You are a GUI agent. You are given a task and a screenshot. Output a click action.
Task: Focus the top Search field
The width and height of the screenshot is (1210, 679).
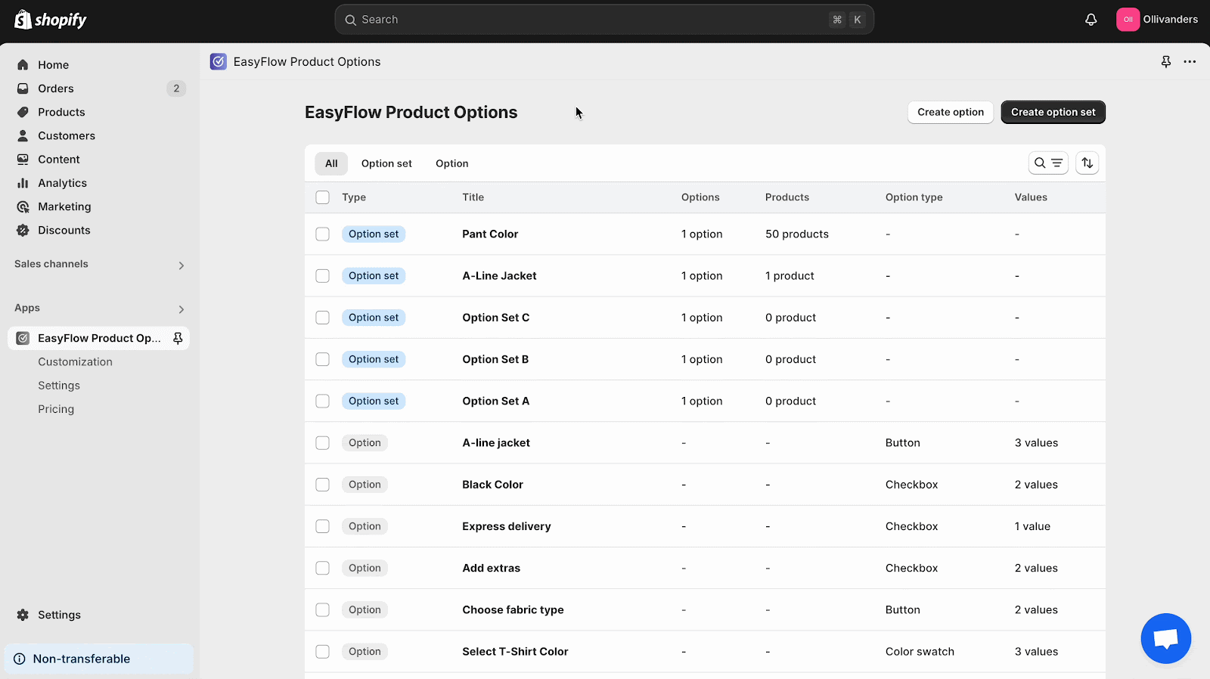point(604,20)
